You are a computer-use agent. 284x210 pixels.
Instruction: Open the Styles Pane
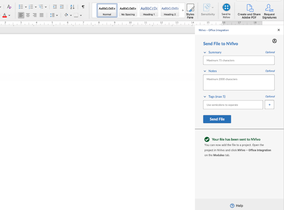pos(190,11)
